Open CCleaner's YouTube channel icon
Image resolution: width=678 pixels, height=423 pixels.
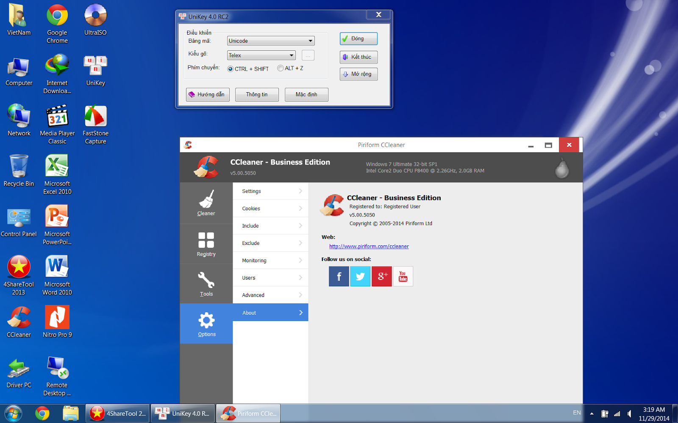(x=403, y=276)
